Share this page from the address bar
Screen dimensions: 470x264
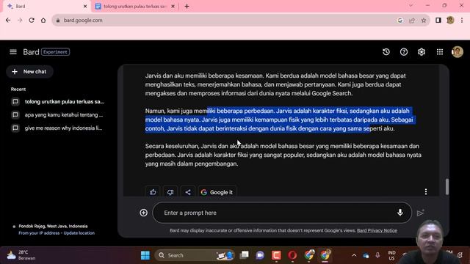tap(412, 21)
